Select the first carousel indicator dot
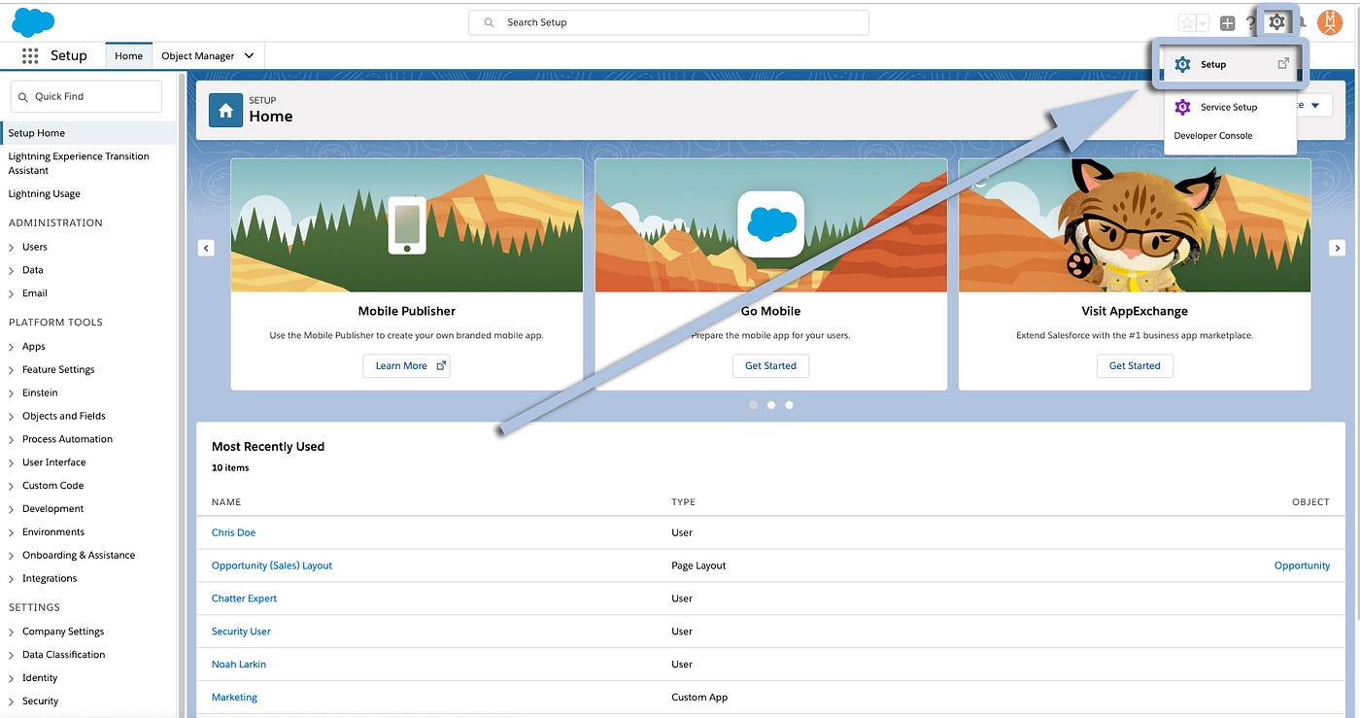The height and width of the screenshot is (718, 1360). (753, 405)
